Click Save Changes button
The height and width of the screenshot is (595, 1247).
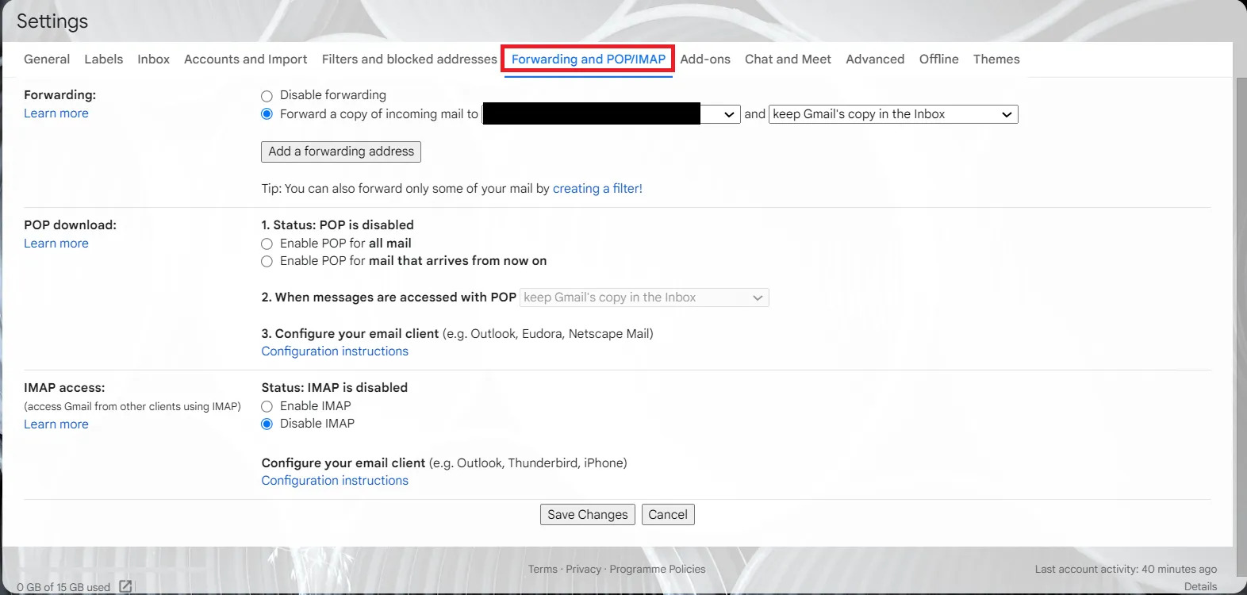(x=588, y=515)
